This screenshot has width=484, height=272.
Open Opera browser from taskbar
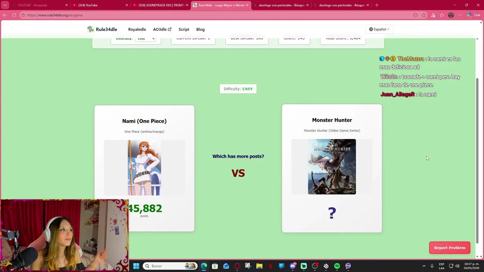tap(237, 266)
